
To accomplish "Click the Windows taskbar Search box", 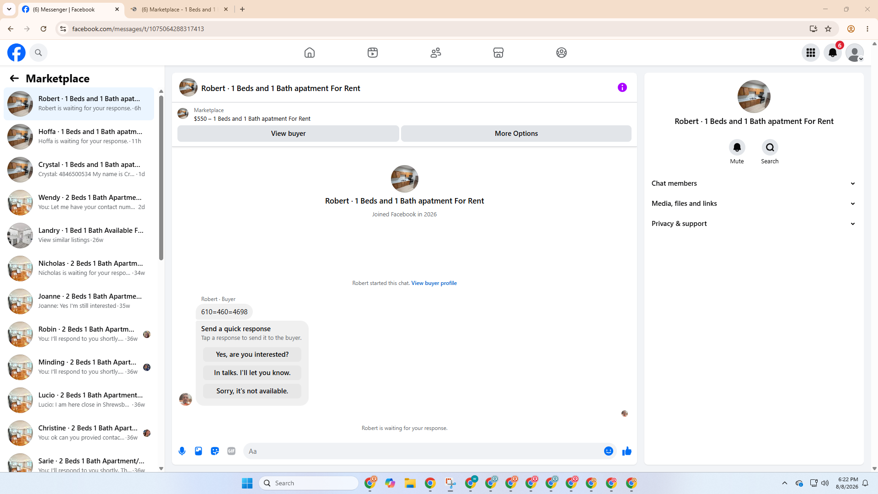I will pos(309,483).
